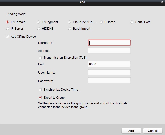Viewport: 165px width, 135px height.
Task: Select HiDDNS adding mode
Action: [38, 29]
